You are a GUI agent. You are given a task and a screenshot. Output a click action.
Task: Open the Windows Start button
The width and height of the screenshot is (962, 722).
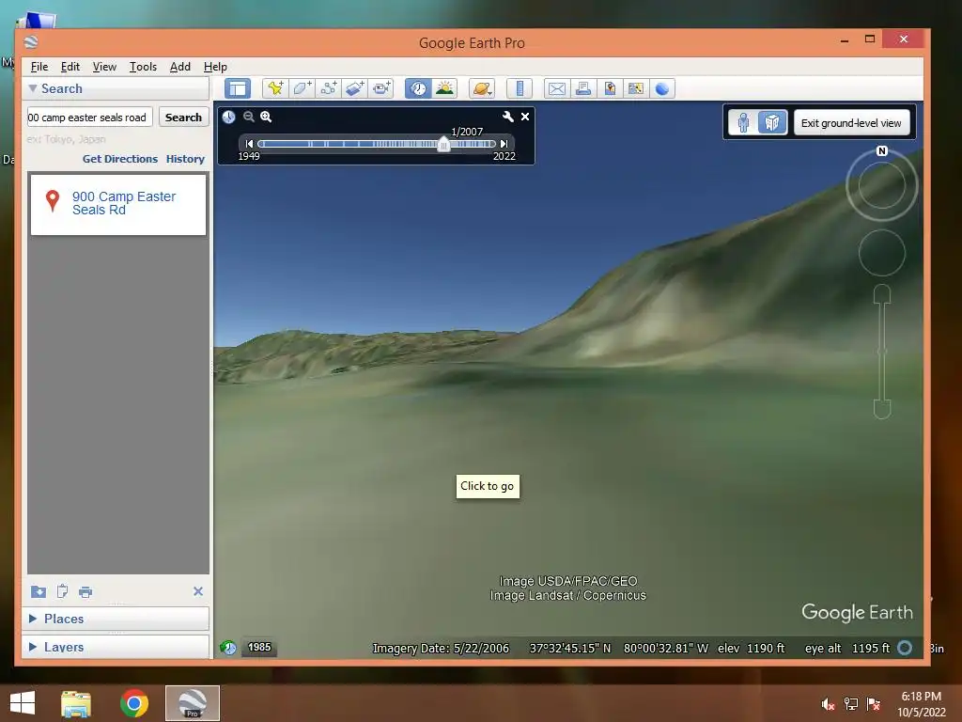(x=23, y=703)
